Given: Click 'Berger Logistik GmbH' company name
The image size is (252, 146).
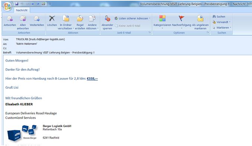Looking at the screenshot, I should tap(57, 126).
